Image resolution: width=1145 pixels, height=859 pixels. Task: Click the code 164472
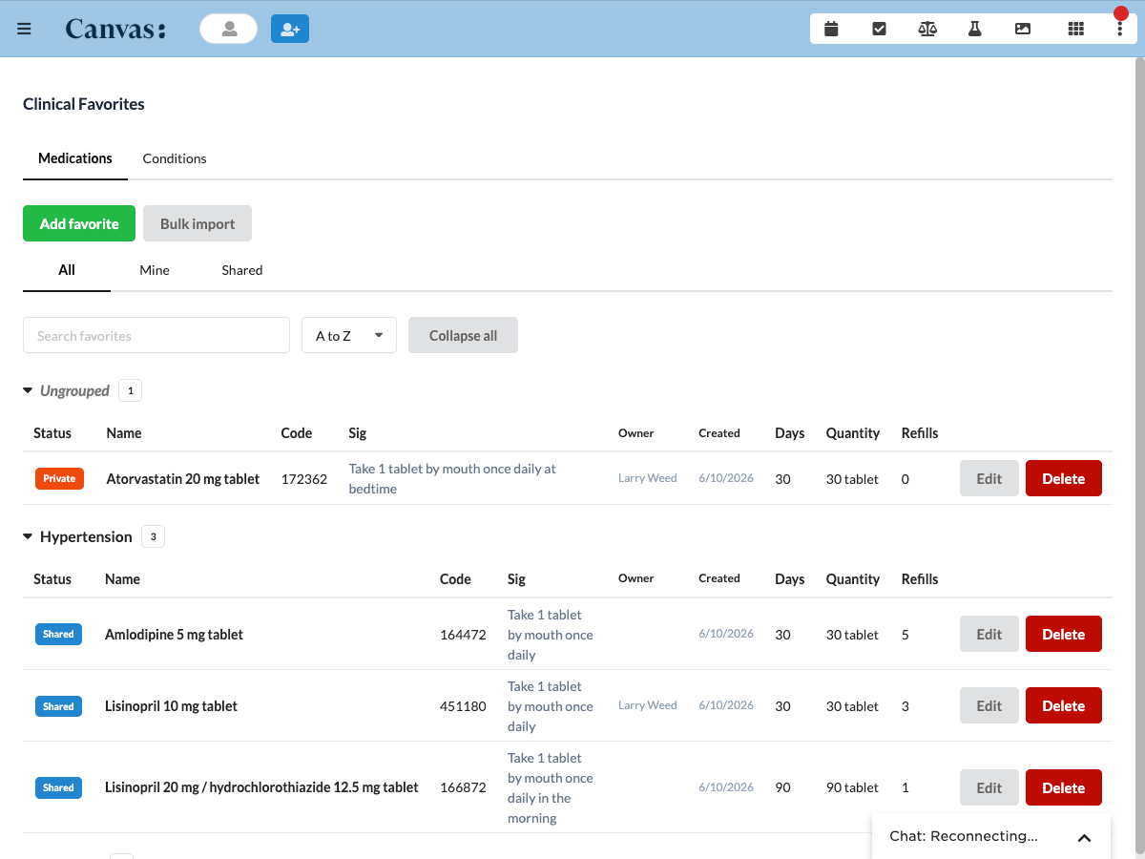click(x=463, y=635)
